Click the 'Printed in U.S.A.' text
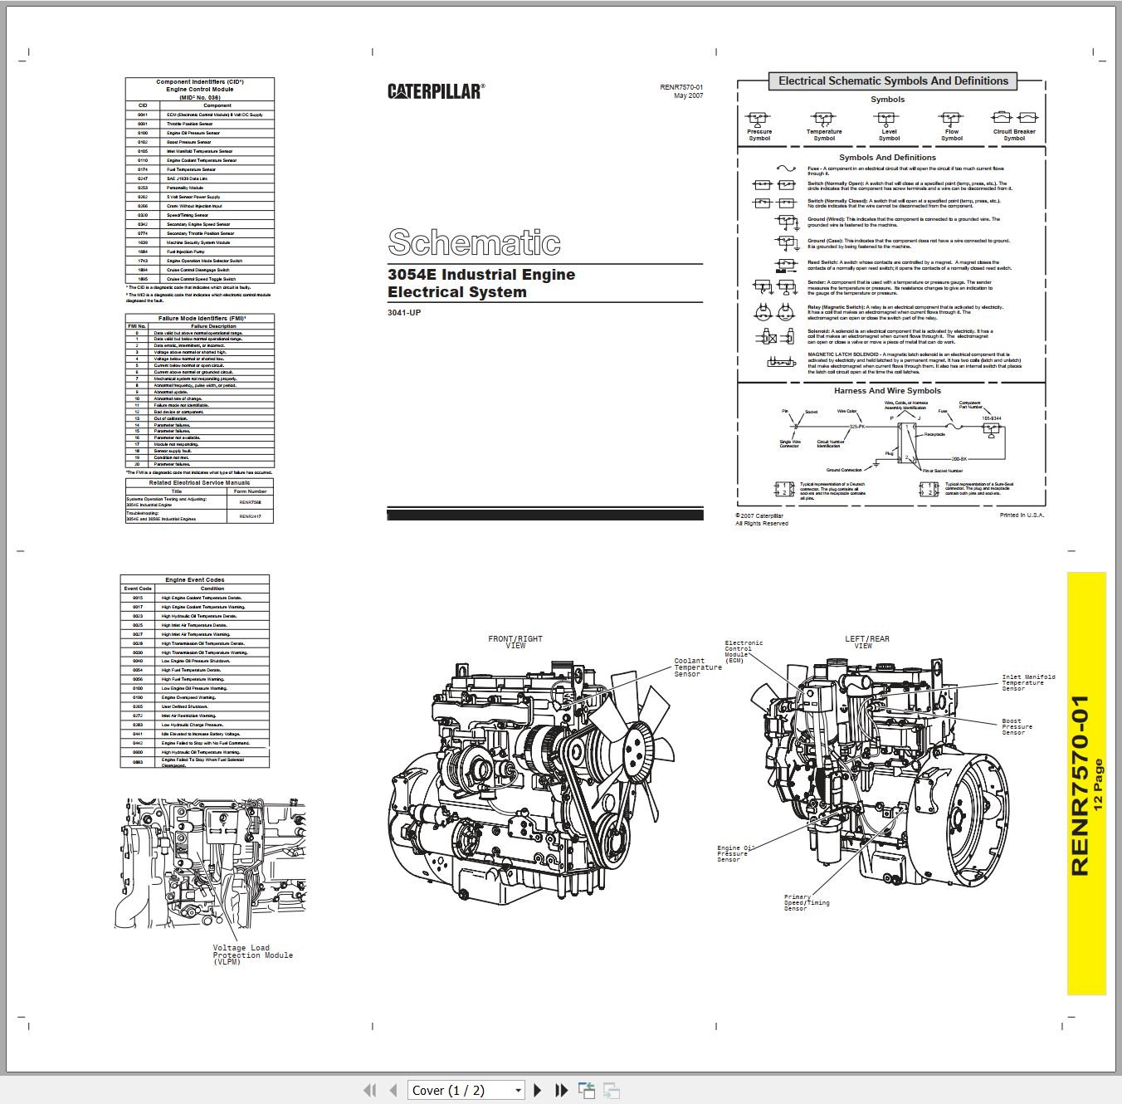 (1022, 515)
